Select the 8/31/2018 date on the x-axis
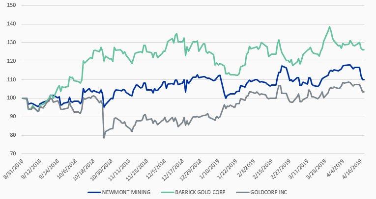Viewport: 376px width, 199px height. 14,169
